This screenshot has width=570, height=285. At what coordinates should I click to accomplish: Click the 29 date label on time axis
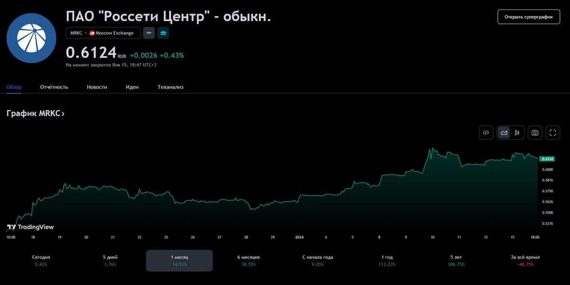point(273,237)
